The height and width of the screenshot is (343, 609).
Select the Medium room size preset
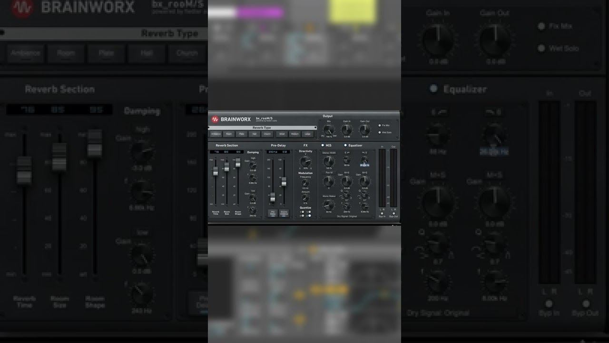(x=295, y=134)
